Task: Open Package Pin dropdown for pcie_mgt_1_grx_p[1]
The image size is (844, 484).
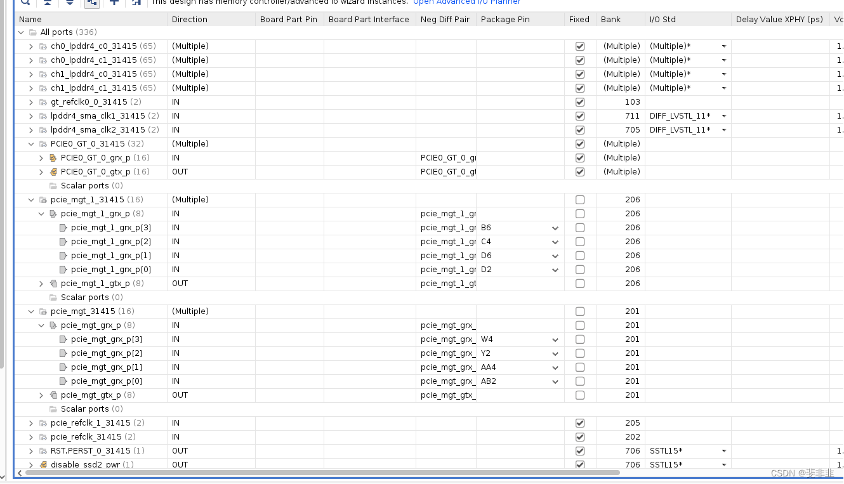Action: (555, 256)
